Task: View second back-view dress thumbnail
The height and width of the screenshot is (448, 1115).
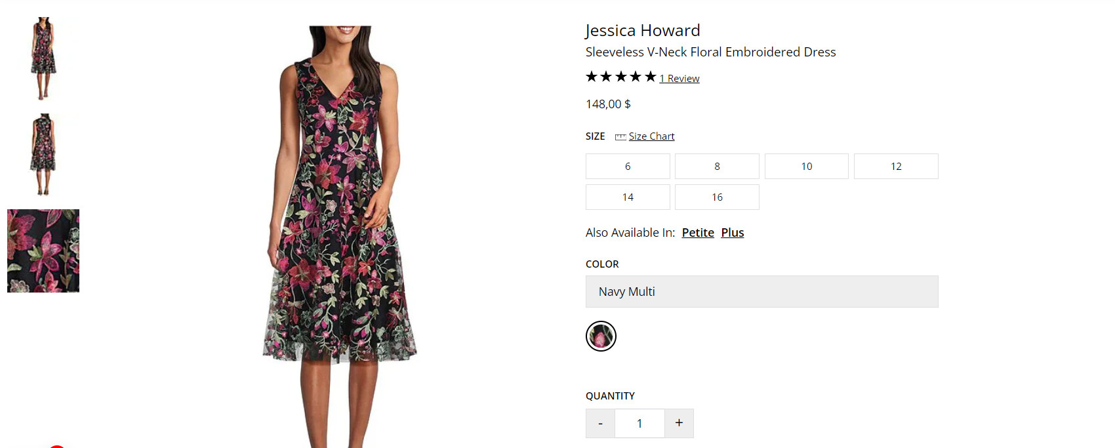Action: point(43,155)
